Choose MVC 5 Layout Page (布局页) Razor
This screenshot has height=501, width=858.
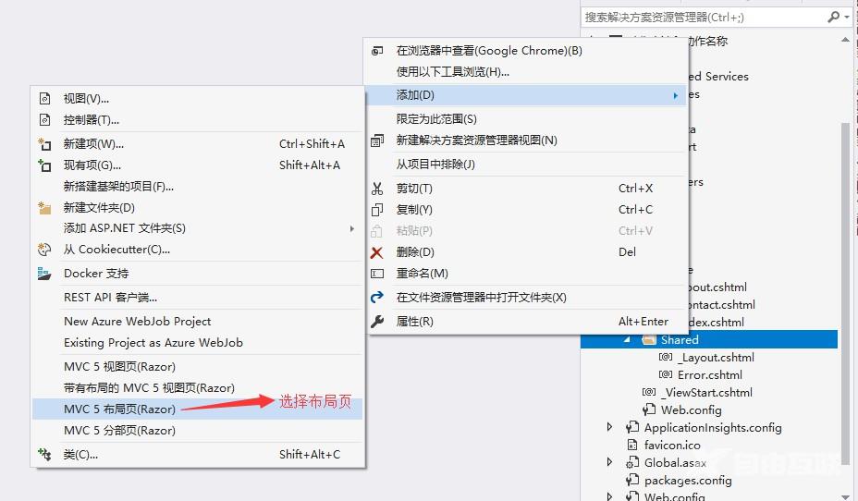[198, 409]
